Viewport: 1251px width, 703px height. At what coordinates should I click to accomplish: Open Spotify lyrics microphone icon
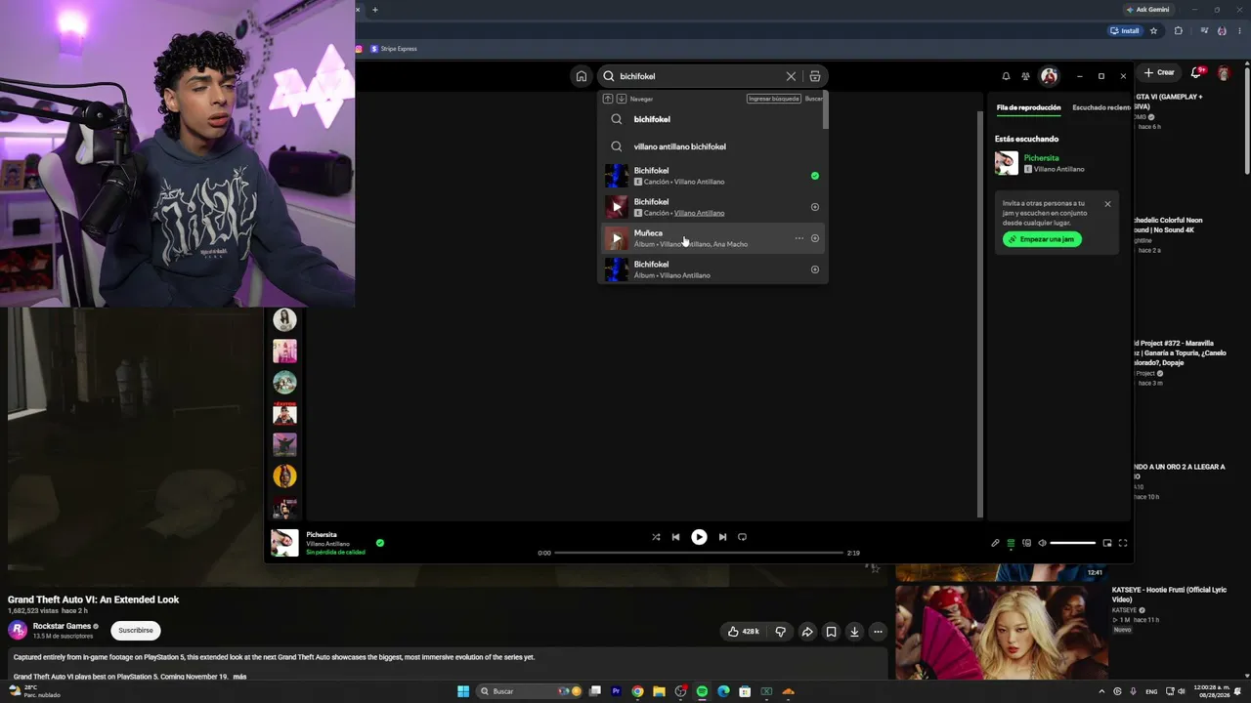click(995, 543)
